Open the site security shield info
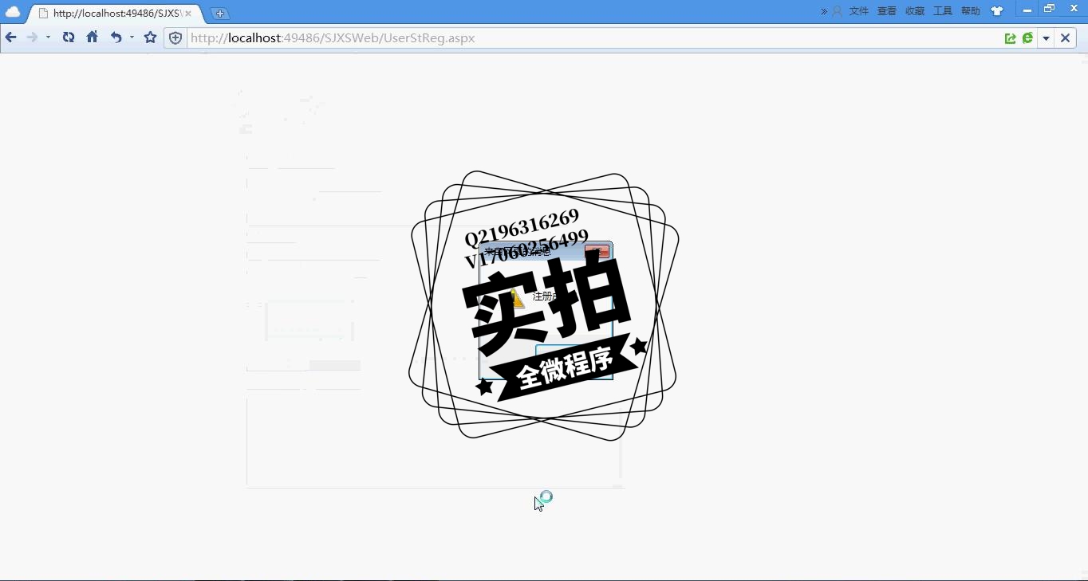Screen dimensions: 1088x581 [175, 38]
